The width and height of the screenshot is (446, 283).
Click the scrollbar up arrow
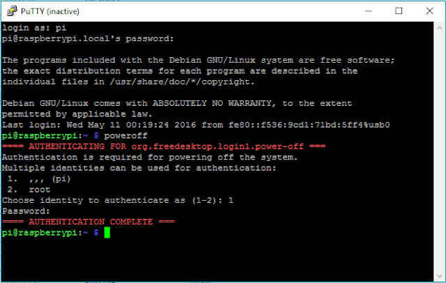coord(439,26)
